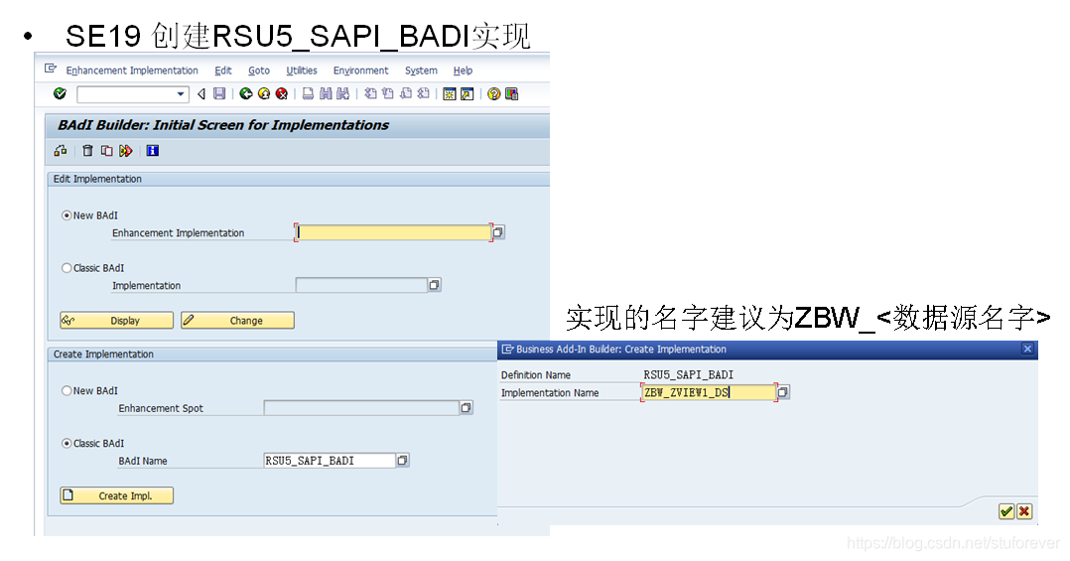Image resolution: width=1070 pixels, height=561 pixels.
Task: Close the Create Implementation dialog
Action: pyautogui.click(x=1027, y=350)
